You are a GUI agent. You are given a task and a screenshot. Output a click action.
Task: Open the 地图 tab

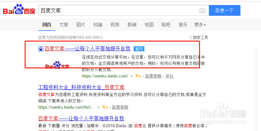pyautogui.click(x=149, y=25)
